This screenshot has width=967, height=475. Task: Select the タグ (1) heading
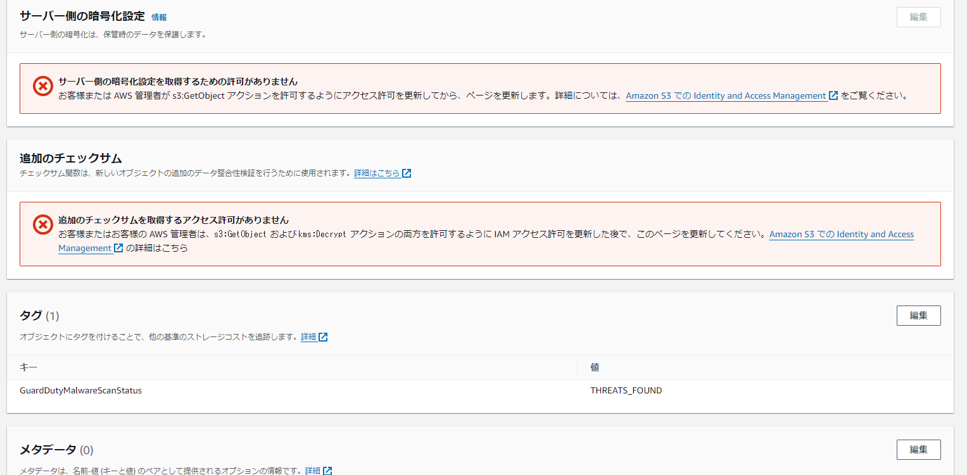[39, 316]
